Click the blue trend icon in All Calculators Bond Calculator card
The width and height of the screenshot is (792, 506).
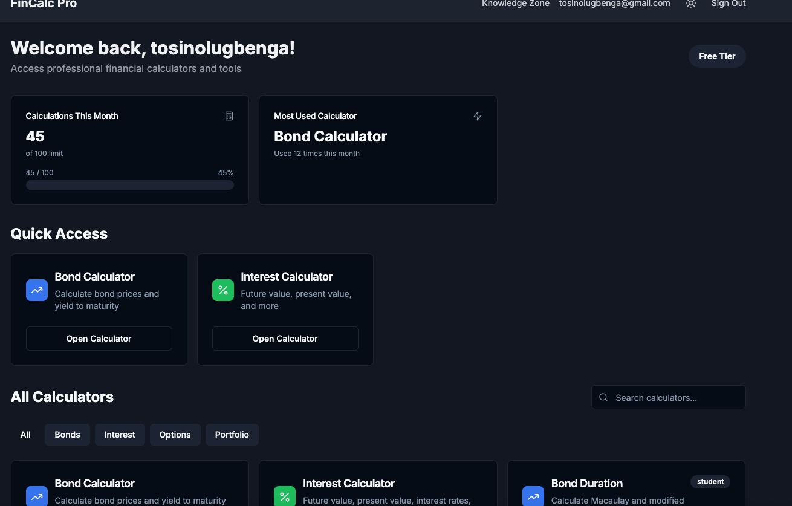pyautogui.click(x=37, y=496)
